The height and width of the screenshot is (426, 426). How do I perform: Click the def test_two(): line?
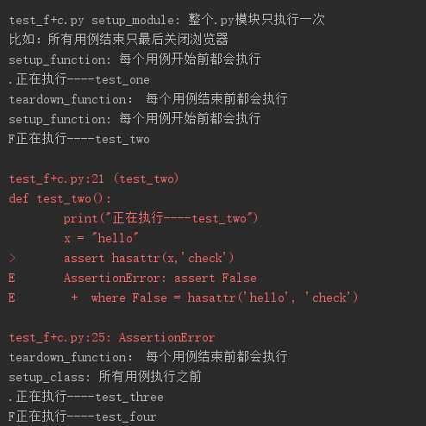tap(60, 199)
